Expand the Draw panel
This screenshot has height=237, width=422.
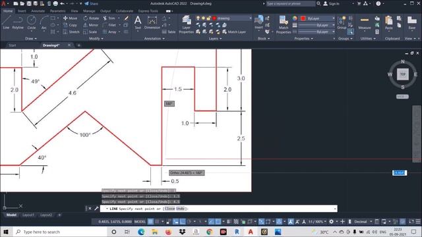(31, 38)
